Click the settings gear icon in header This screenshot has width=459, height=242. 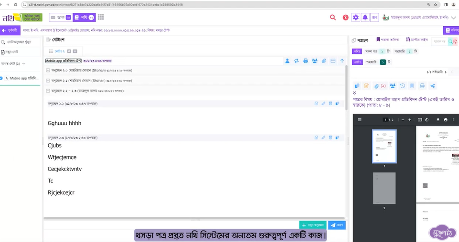[355, 18]
